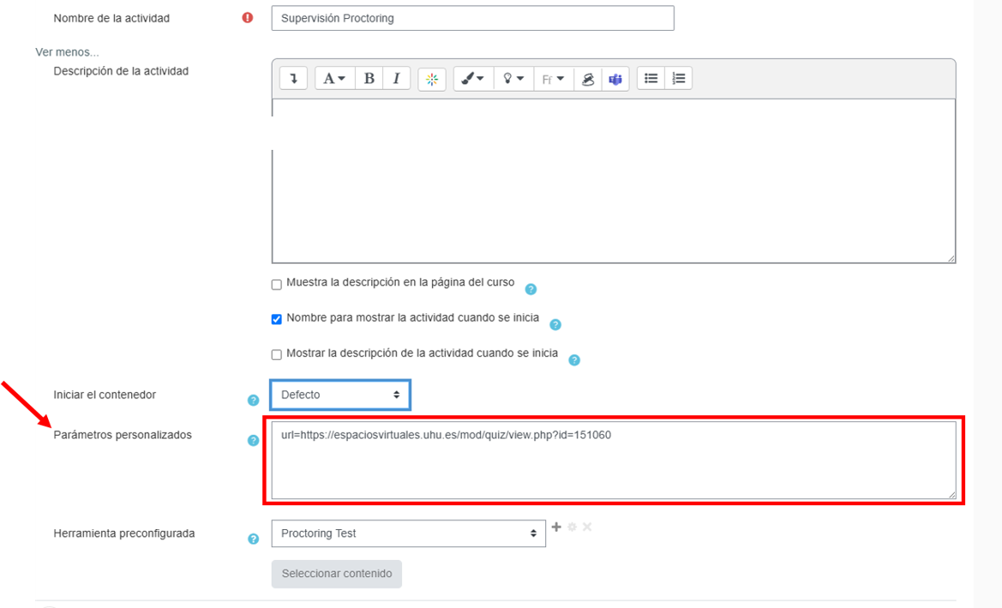The width and height of the screenshot is (1002, 608).
Task: Enable Muestra la descripción en la página del curso
Action: pyautogui.click(x=276, y=284)
